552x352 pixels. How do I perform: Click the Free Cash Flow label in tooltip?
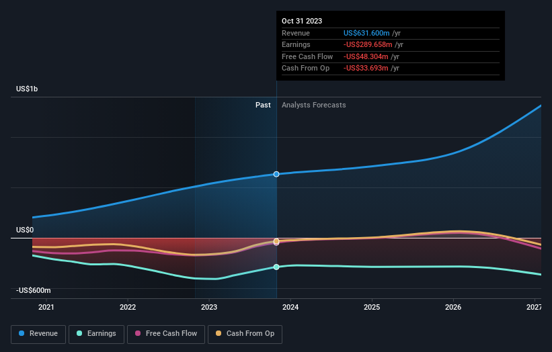coord(307,56)
